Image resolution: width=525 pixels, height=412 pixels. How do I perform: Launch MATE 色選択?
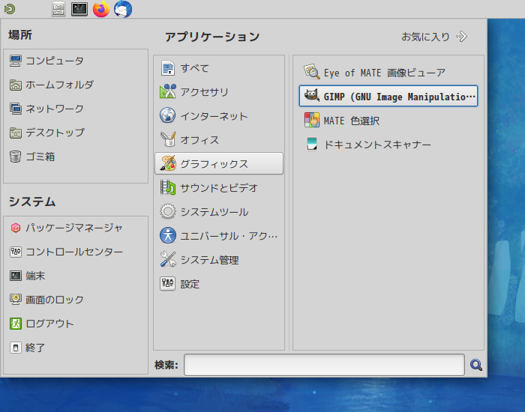(388, 121)
